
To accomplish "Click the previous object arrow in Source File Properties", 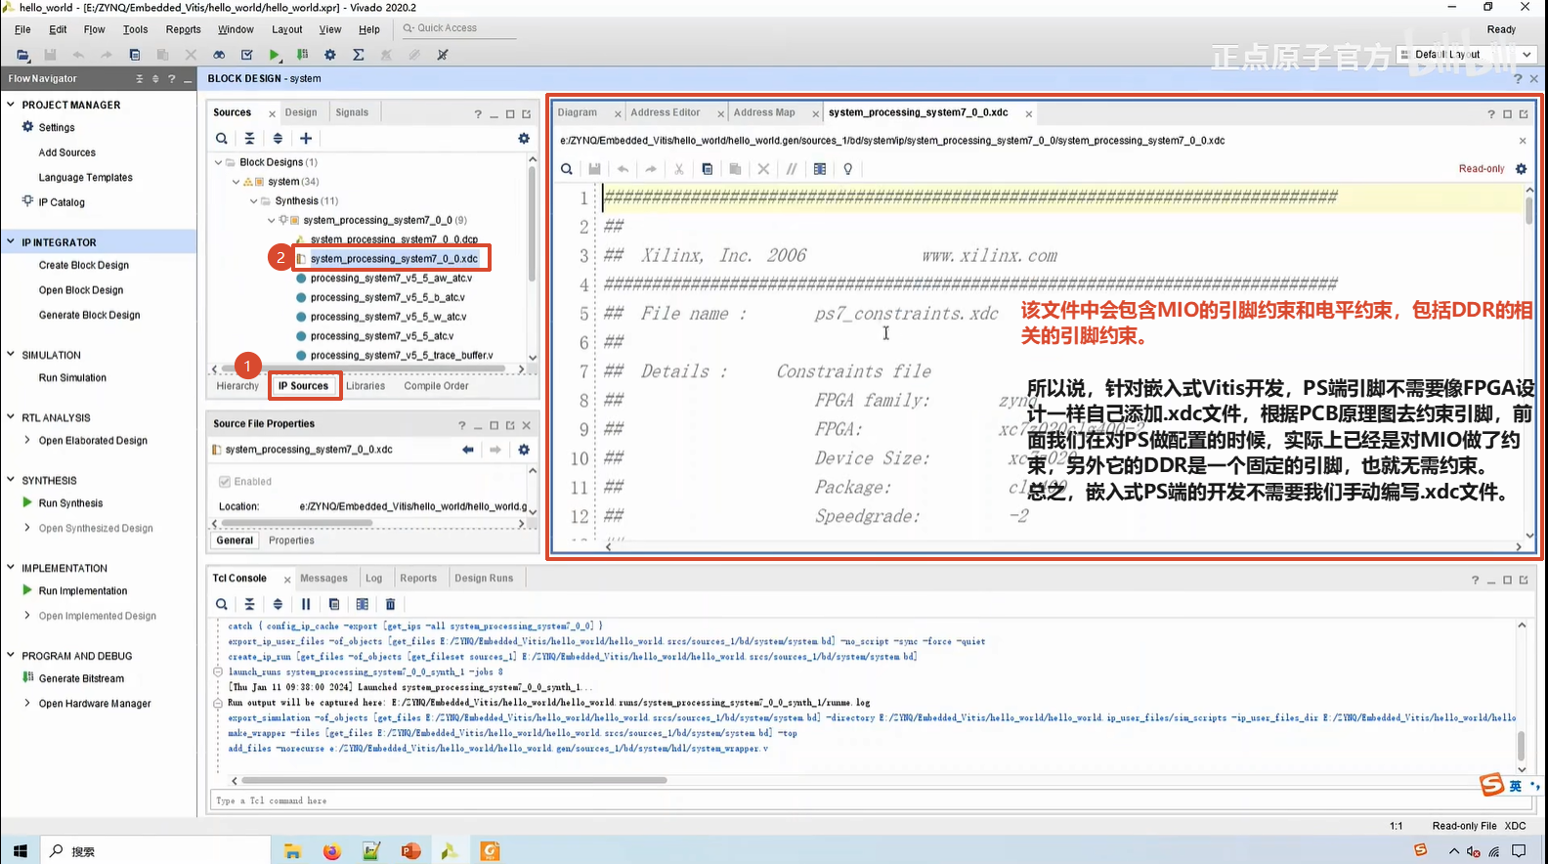I will click(x=468, y=450).
